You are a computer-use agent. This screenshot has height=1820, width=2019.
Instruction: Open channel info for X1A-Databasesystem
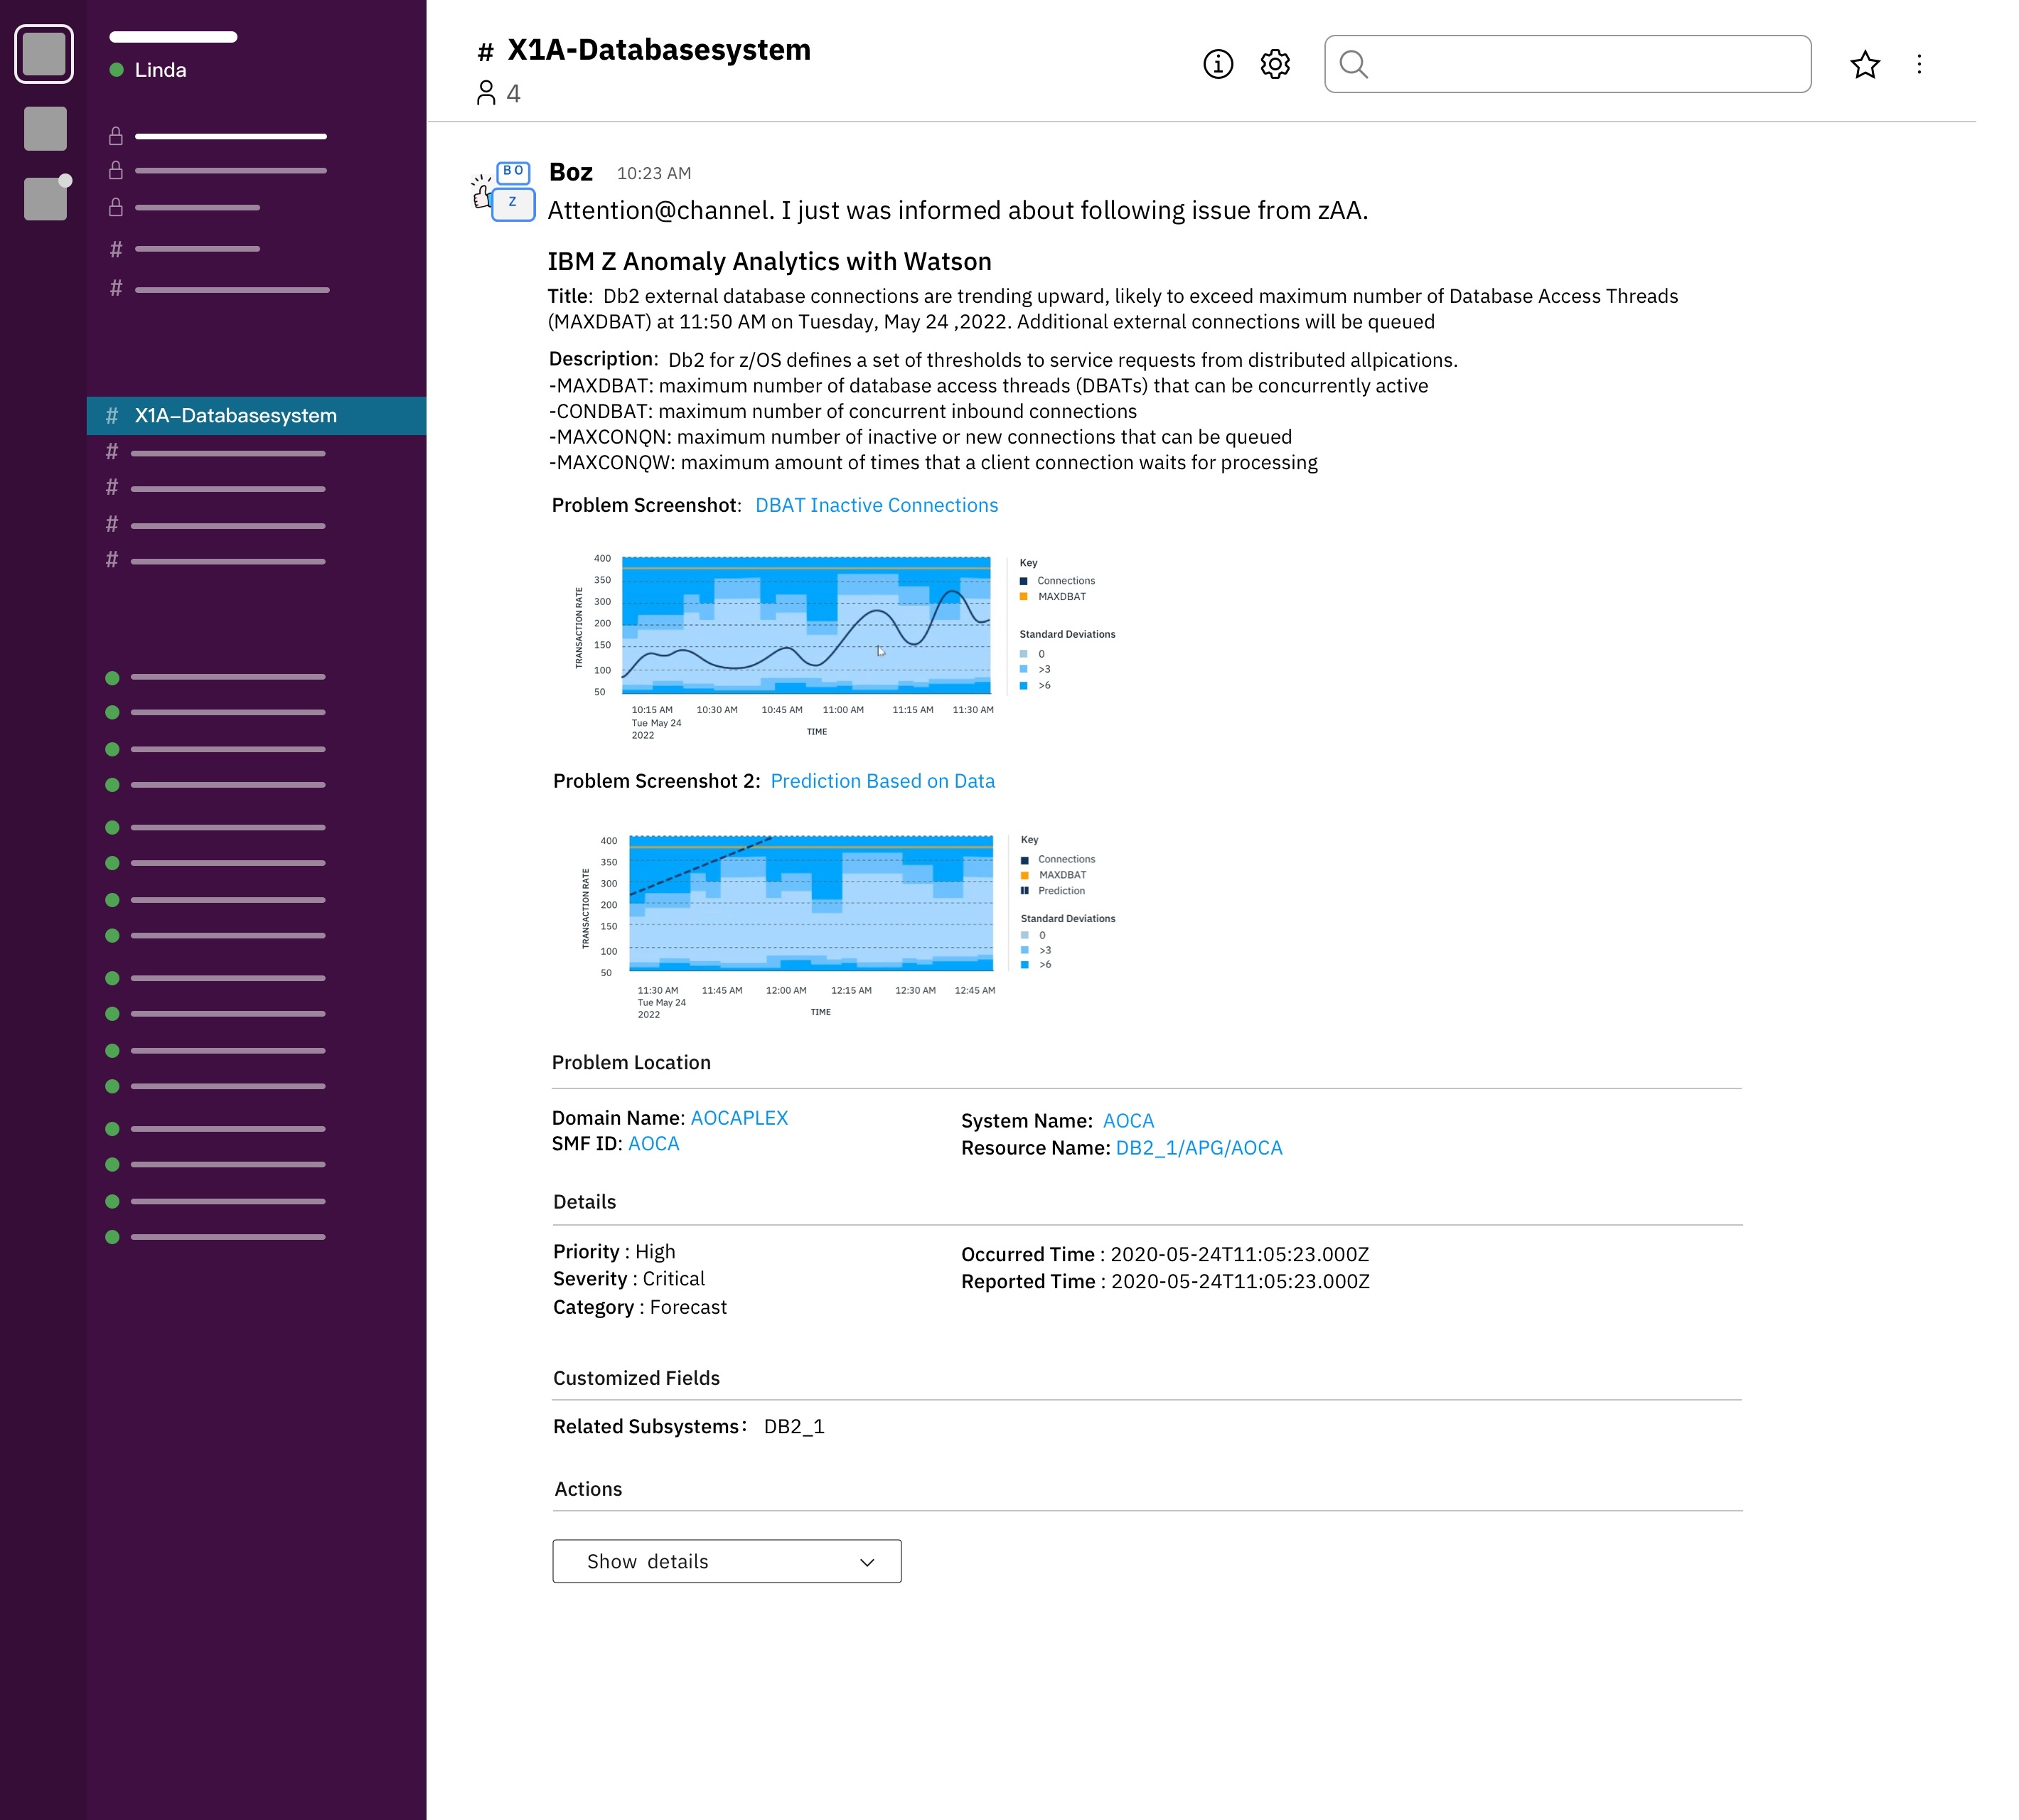click(x=1217, y=64)
